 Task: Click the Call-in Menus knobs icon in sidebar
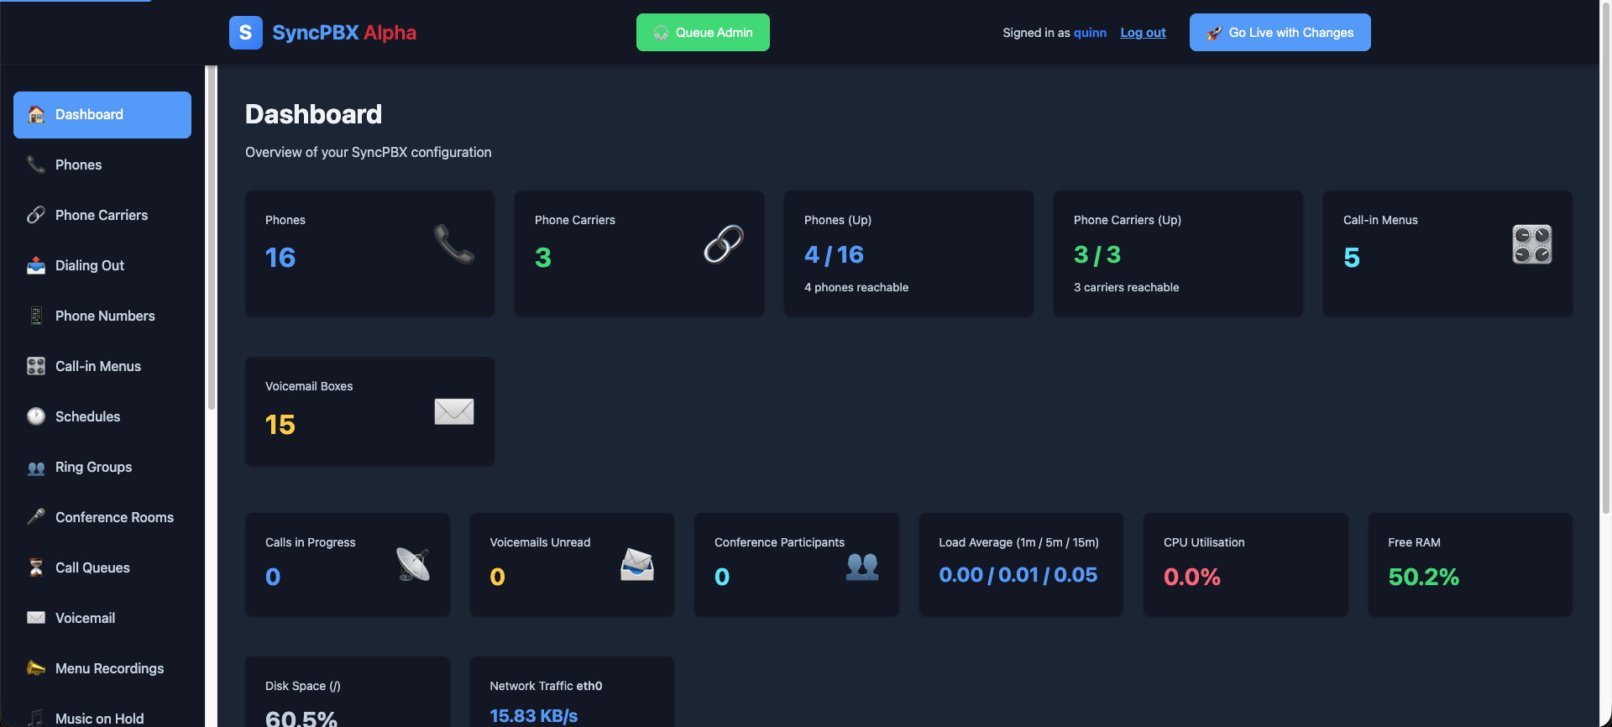point(36,366)
